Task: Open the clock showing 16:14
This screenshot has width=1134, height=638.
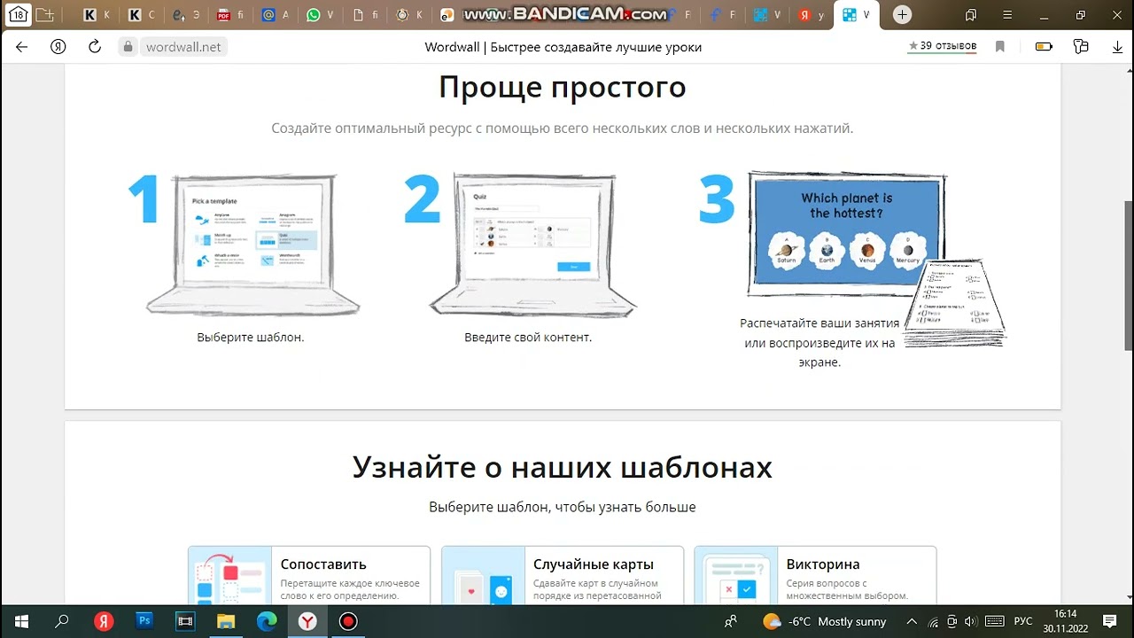Action: point(1066,621)
